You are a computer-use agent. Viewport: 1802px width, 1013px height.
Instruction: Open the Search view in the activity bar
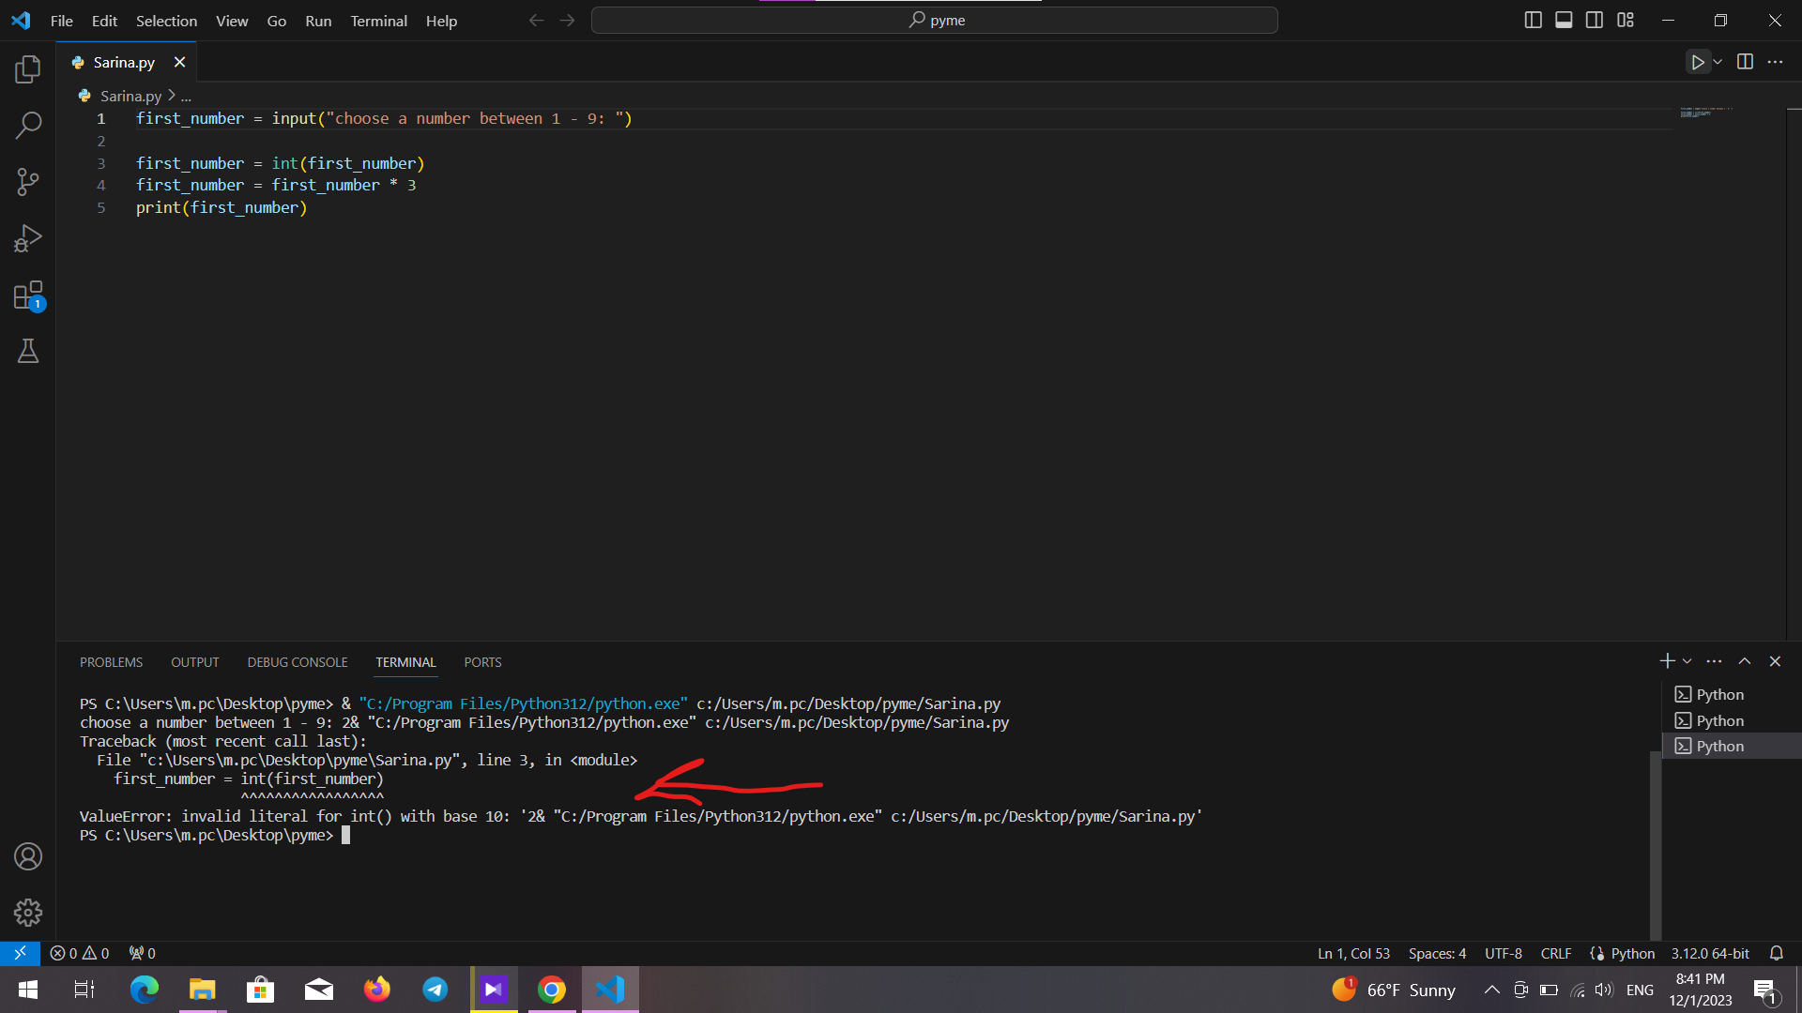click(x=28, y=125)
